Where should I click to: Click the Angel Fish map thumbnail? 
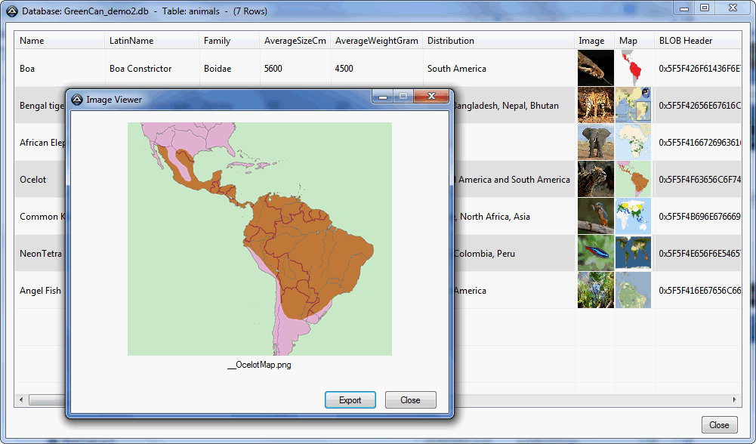633,290
